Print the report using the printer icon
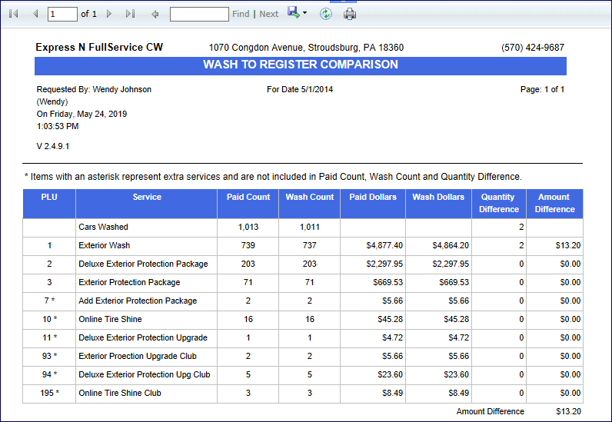This screenshot has width=612, height=422. (350, 14)
